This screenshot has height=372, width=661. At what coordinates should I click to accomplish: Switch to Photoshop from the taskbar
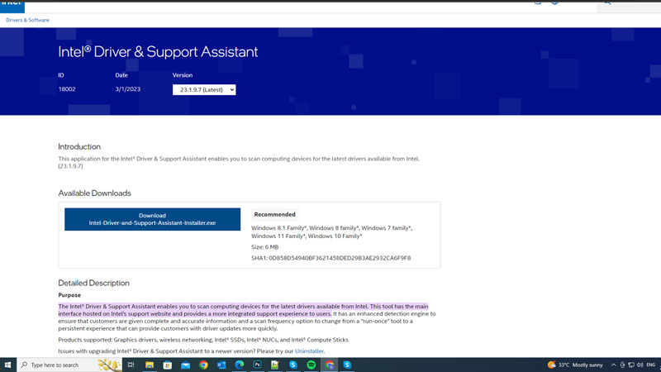point(257,365)
